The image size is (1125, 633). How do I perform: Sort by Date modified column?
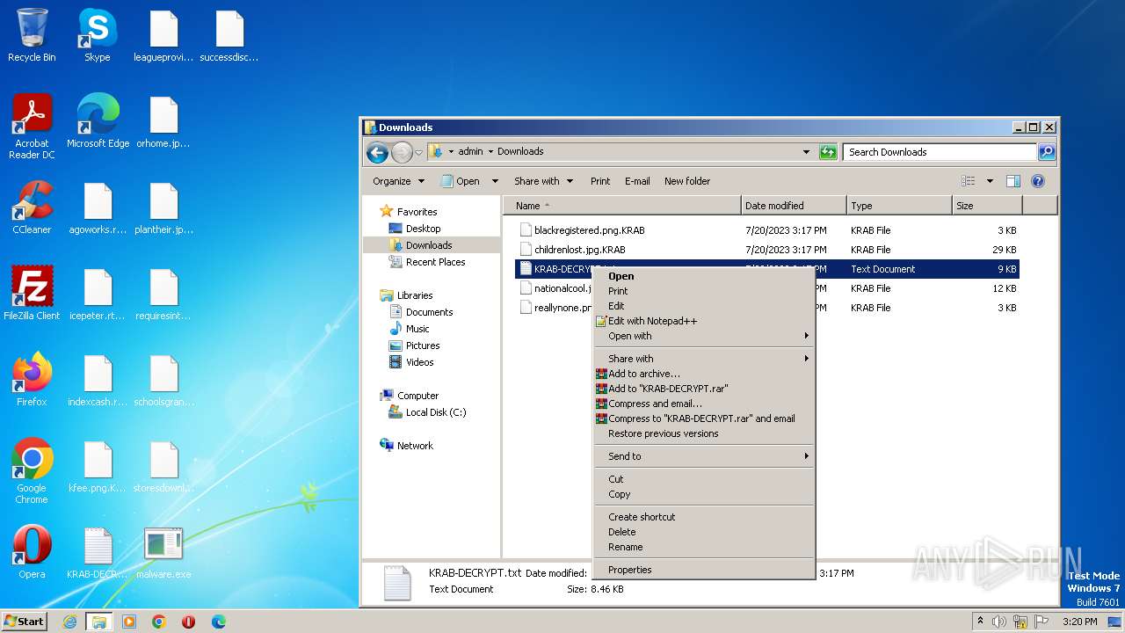click(x=794, y=206)
